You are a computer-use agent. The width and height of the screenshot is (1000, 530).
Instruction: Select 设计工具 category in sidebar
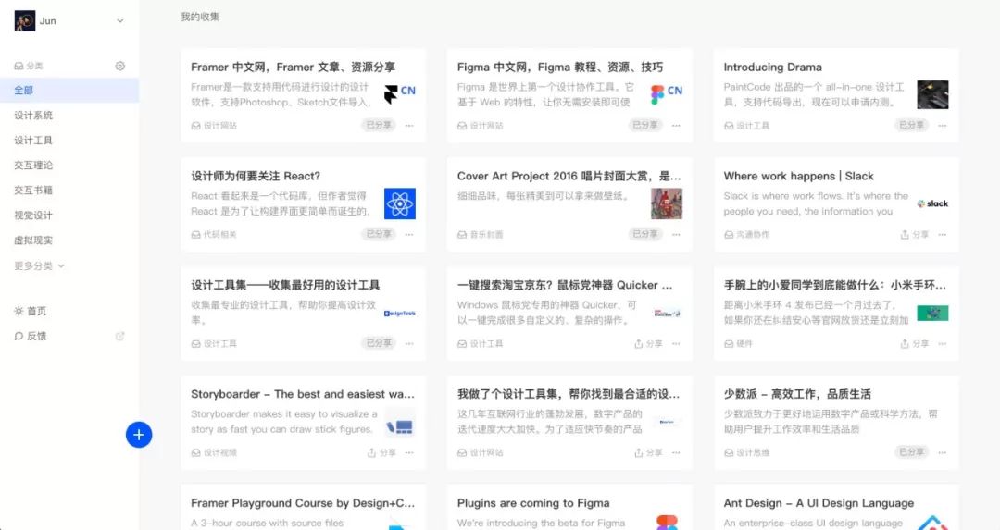pos(33,141)
